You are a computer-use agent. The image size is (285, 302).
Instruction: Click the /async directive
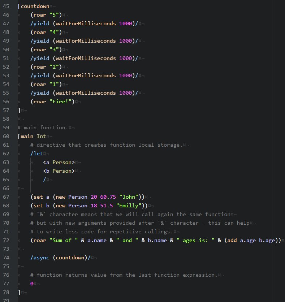click(x=40, y=258)
